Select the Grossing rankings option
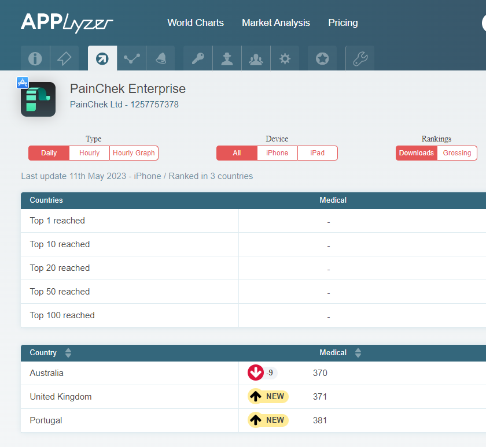 pyautogui.click(x=457, y=153)
